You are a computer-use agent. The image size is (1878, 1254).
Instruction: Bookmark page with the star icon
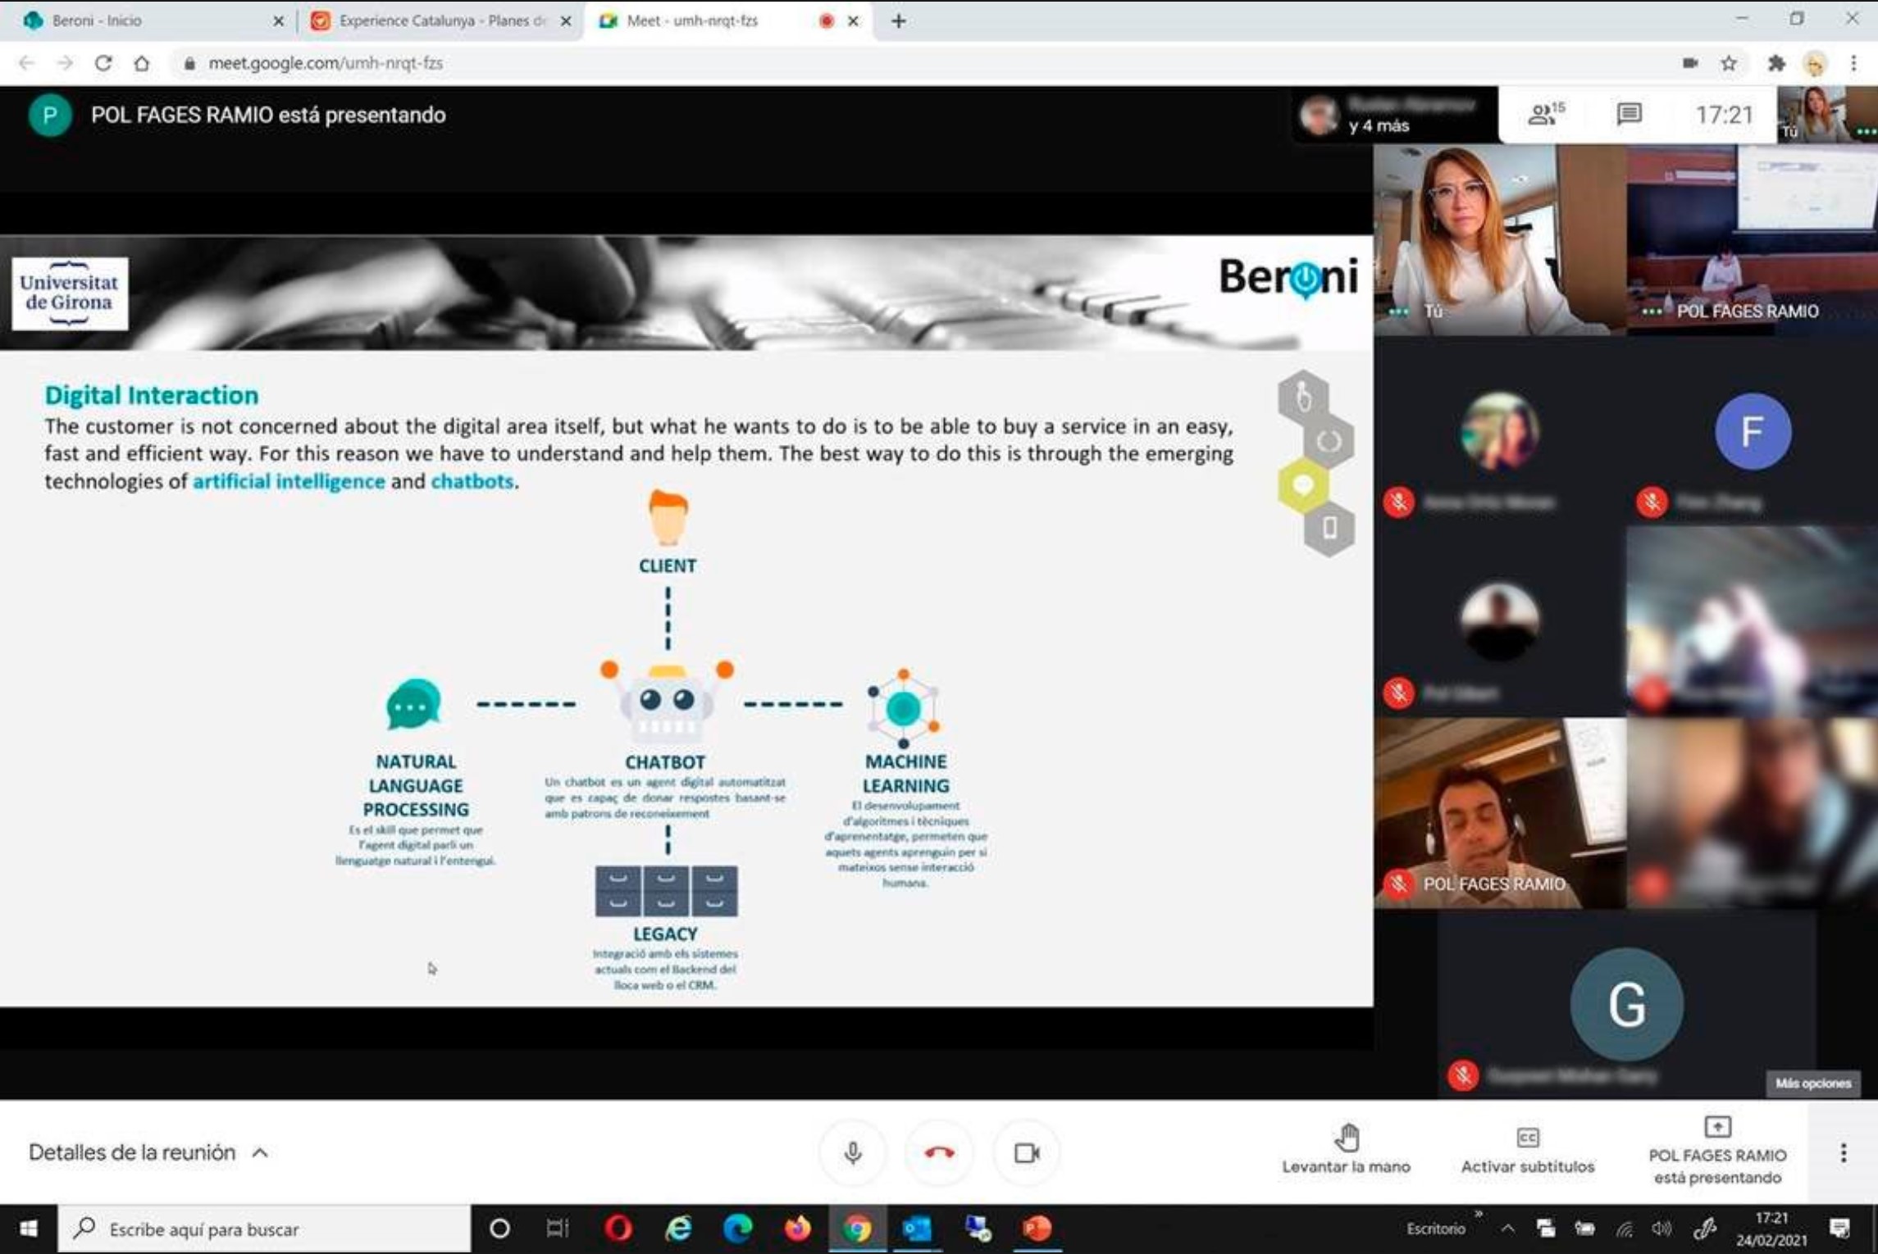coord(1729,63)
